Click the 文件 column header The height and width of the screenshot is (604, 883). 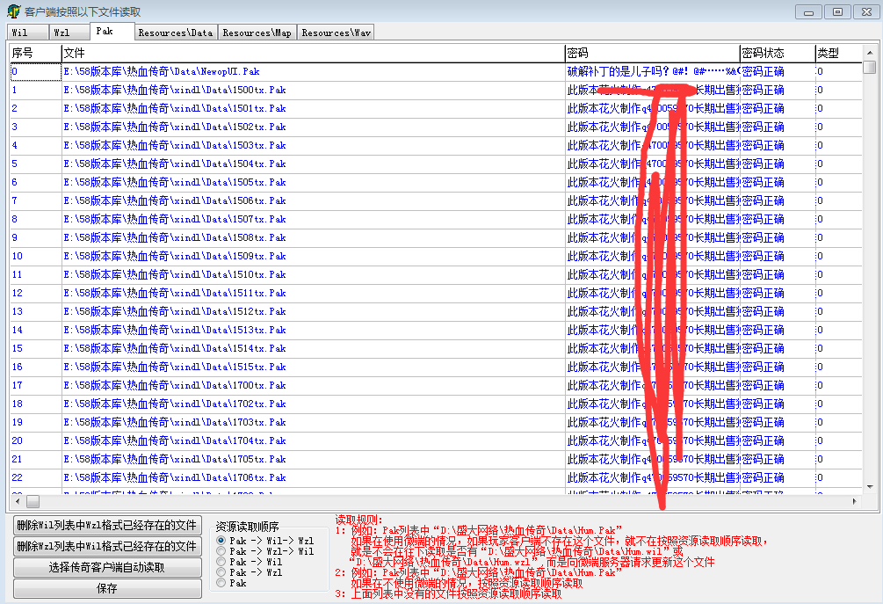[312, 53]
